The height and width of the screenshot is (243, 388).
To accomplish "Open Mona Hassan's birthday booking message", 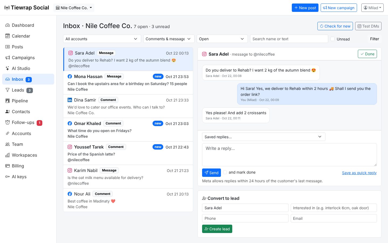I will 128,83.
